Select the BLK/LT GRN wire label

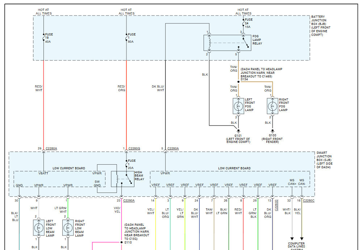(x=222, y=211)
